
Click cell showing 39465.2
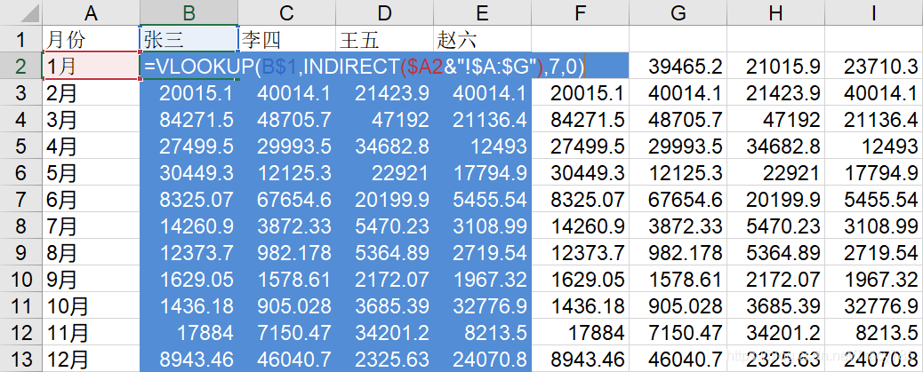(x=678, y=67)
